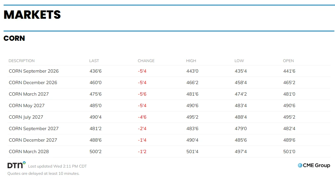Click the CORN December 2027 entry

point(33,140)
